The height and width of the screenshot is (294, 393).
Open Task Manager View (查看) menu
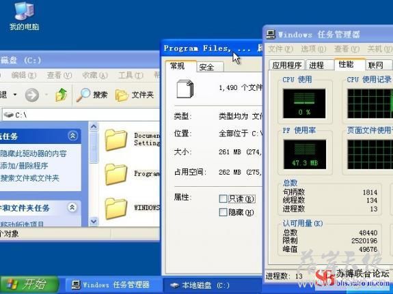[347, 49]
